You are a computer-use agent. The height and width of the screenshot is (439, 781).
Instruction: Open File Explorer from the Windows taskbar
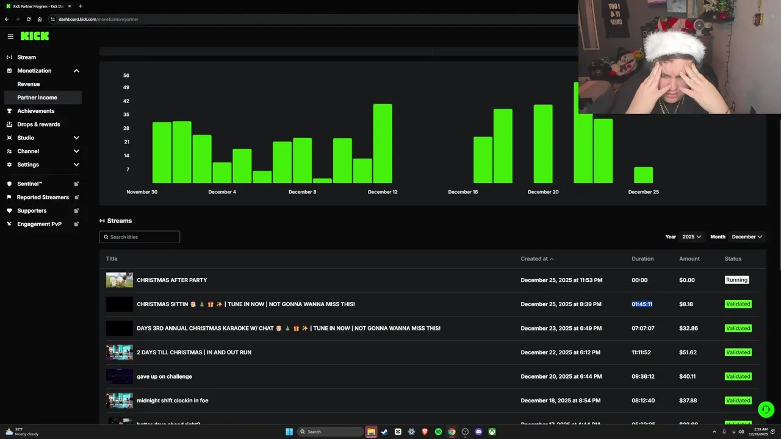371,432
